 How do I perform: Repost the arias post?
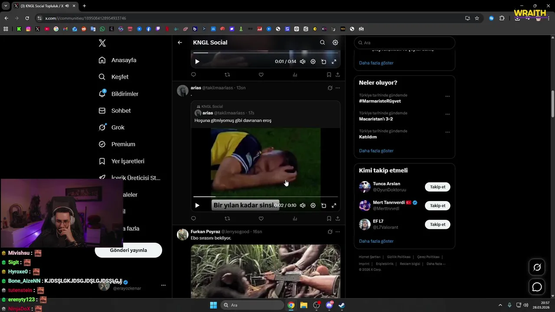[x=227, y=218]
